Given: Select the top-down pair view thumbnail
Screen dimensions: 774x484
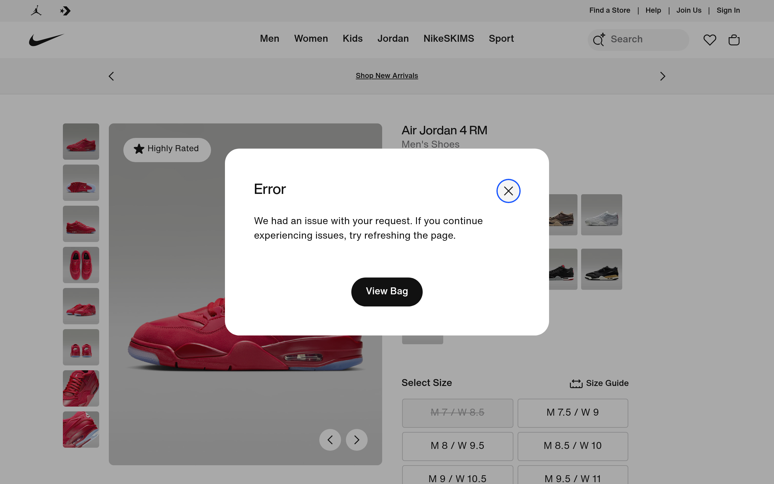Looking at the screenshot, I should click(x=81, y=265).
